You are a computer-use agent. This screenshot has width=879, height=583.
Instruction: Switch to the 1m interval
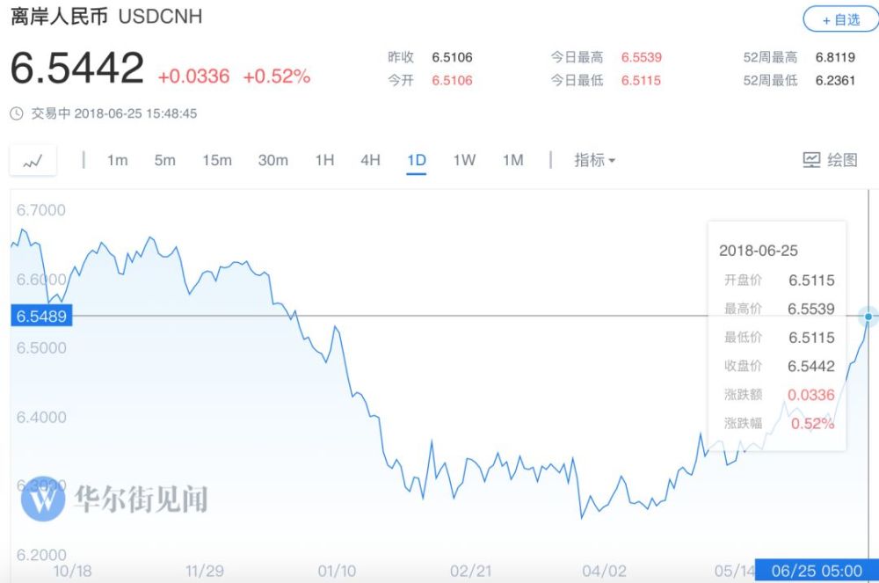tap(117, 160)
